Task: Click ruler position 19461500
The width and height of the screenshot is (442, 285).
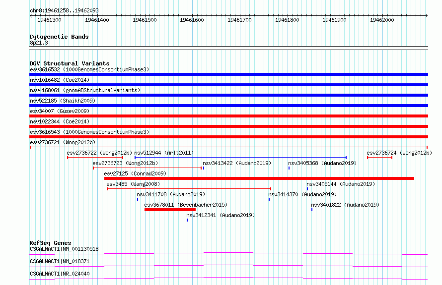Action: coord(145,20)
